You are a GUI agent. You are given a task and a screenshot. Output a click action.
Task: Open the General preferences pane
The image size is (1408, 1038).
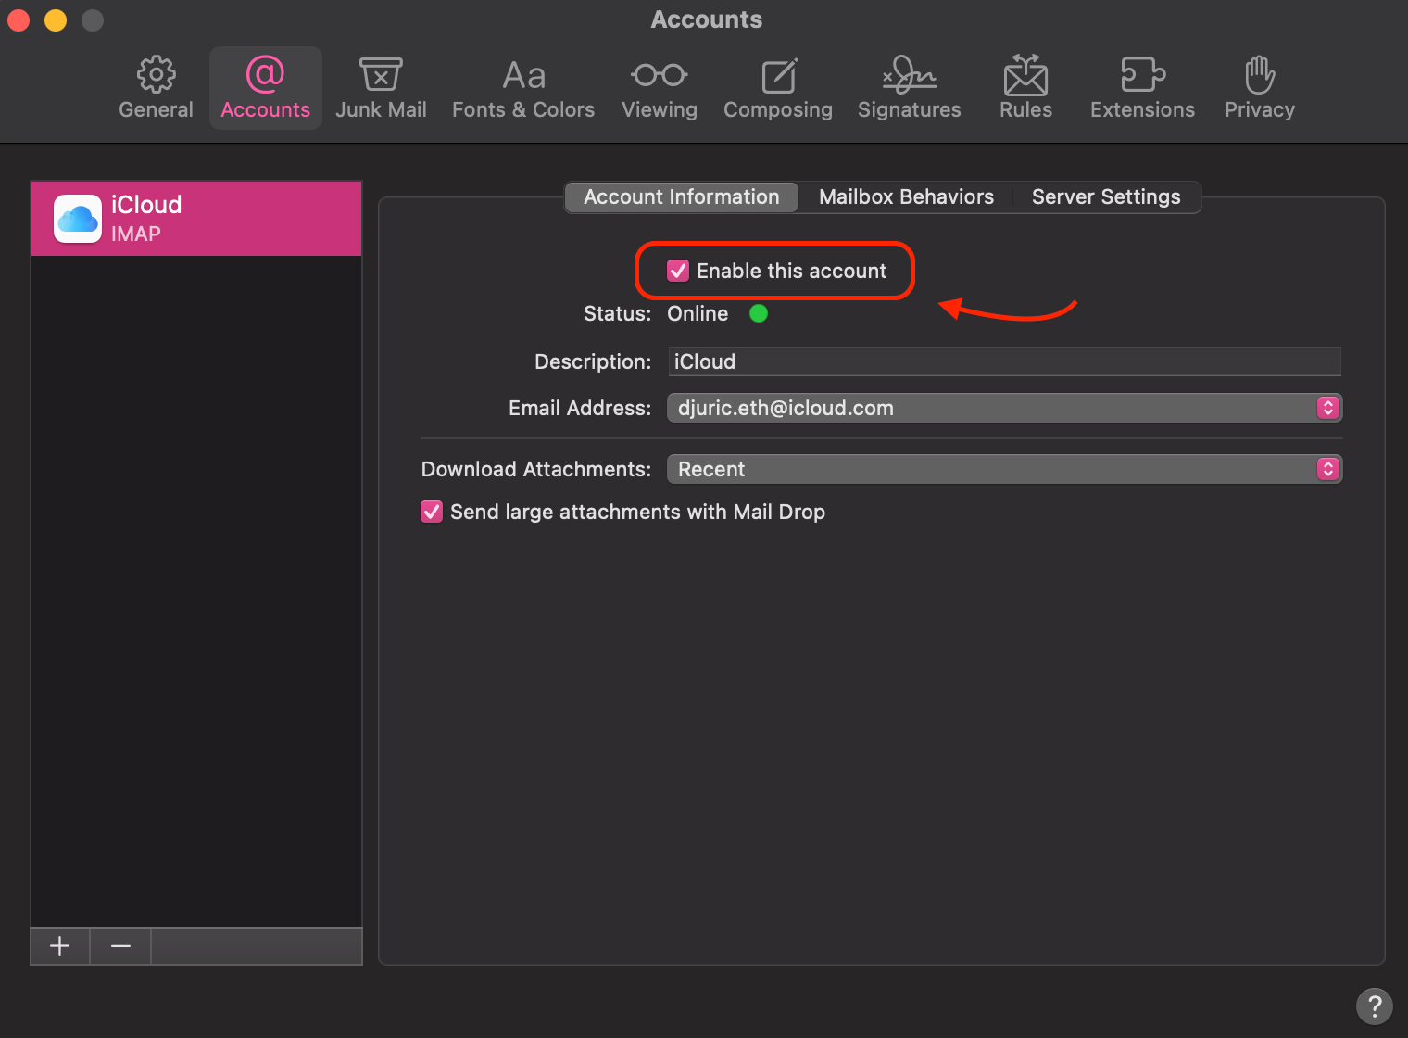pos(156,88)
